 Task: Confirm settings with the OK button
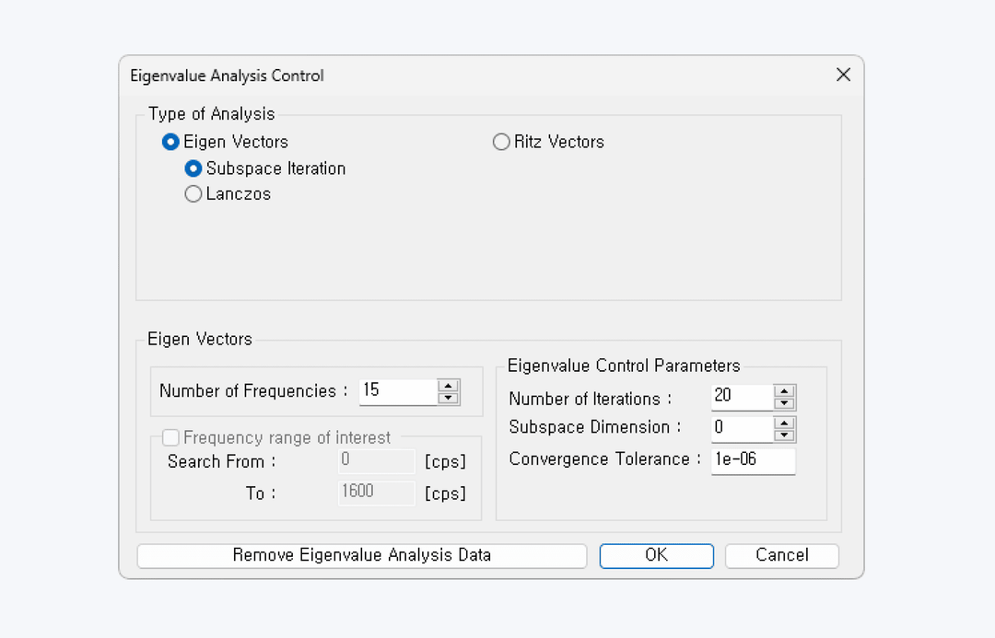point(656,555)
